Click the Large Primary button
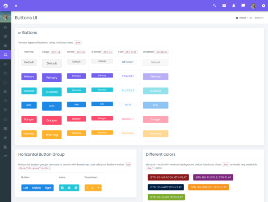The image size is (268, 202). click(x=52, y=78)
